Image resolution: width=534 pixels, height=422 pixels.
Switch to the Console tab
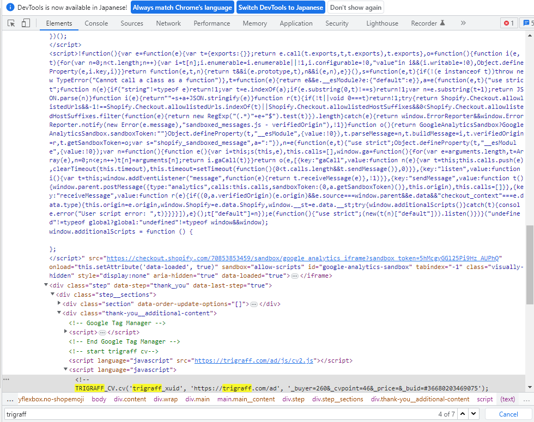96,23
